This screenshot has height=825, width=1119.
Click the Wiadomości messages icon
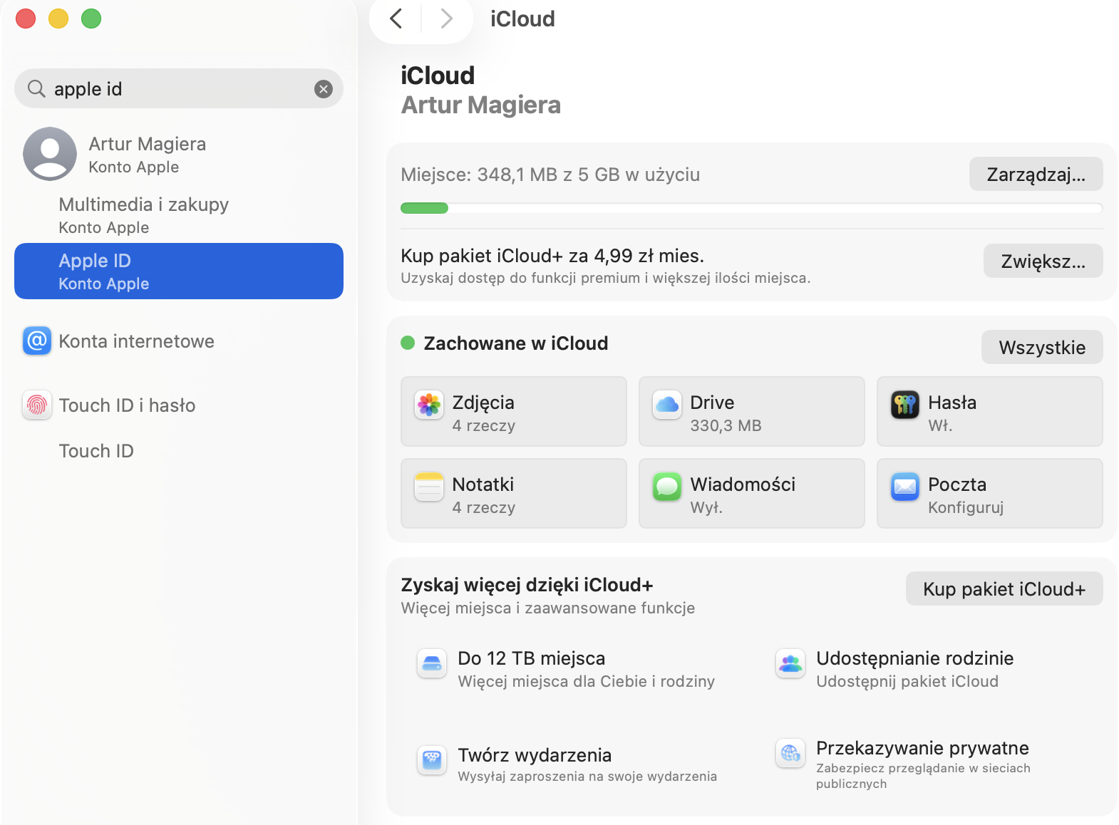[667, 487]
